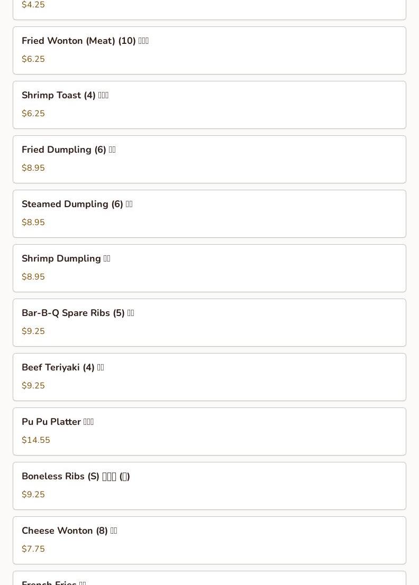Select the Cheese Wonton (8) card
Viewport: 419px width, 585px height.
click(209, 541)
